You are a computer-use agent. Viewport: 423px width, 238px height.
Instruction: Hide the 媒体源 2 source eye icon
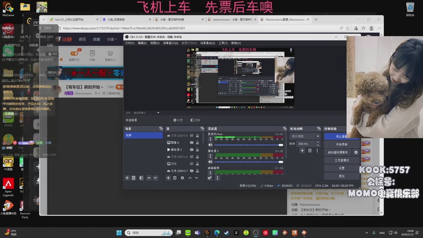pos(191,150)
